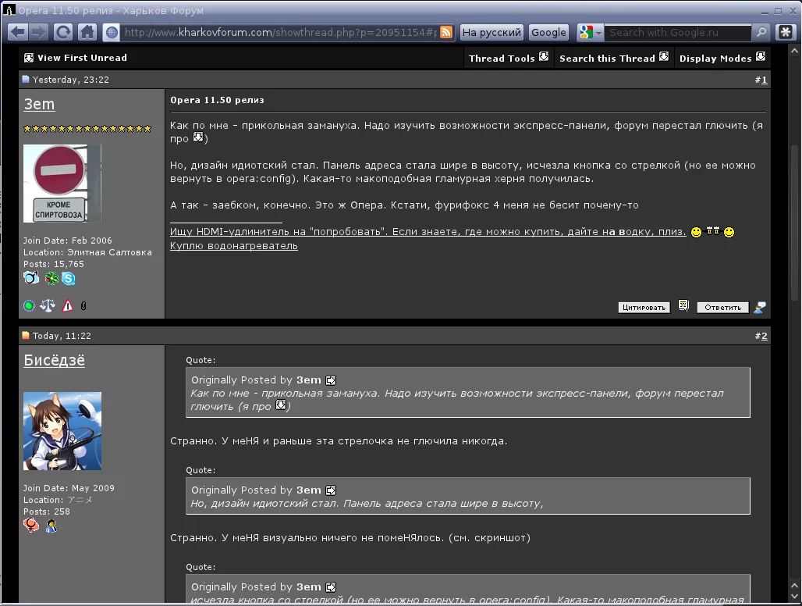The width and height of the screenshot is (802, 606).
Task: Click the globe site-info badge in address bar
Action: coord(112,33)
